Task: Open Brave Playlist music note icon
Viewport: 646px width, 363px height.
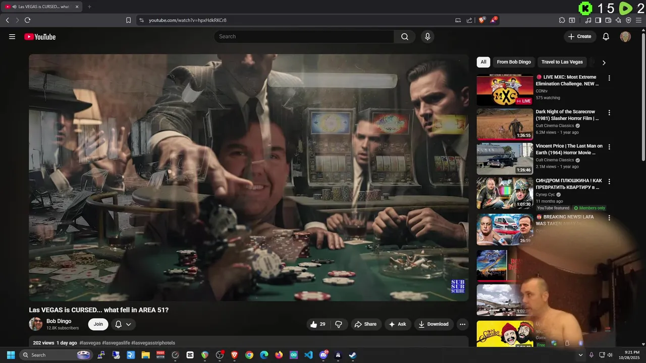Action: (588, 20)
